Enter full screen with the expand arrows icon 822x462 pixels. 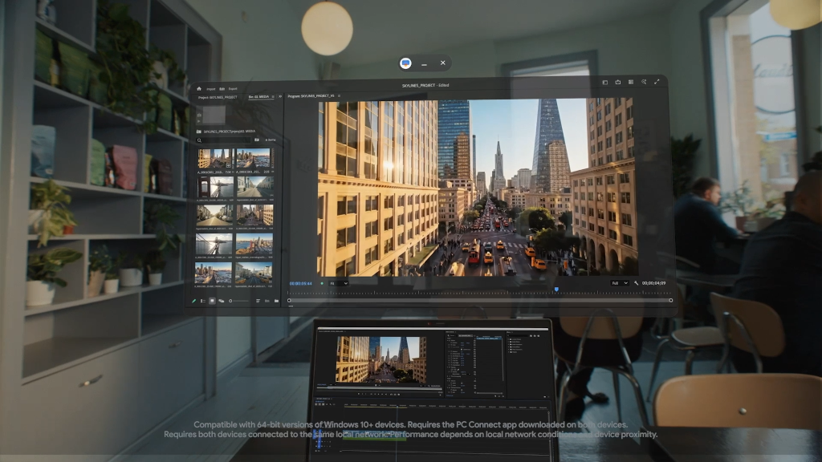(x=657, y=81)
